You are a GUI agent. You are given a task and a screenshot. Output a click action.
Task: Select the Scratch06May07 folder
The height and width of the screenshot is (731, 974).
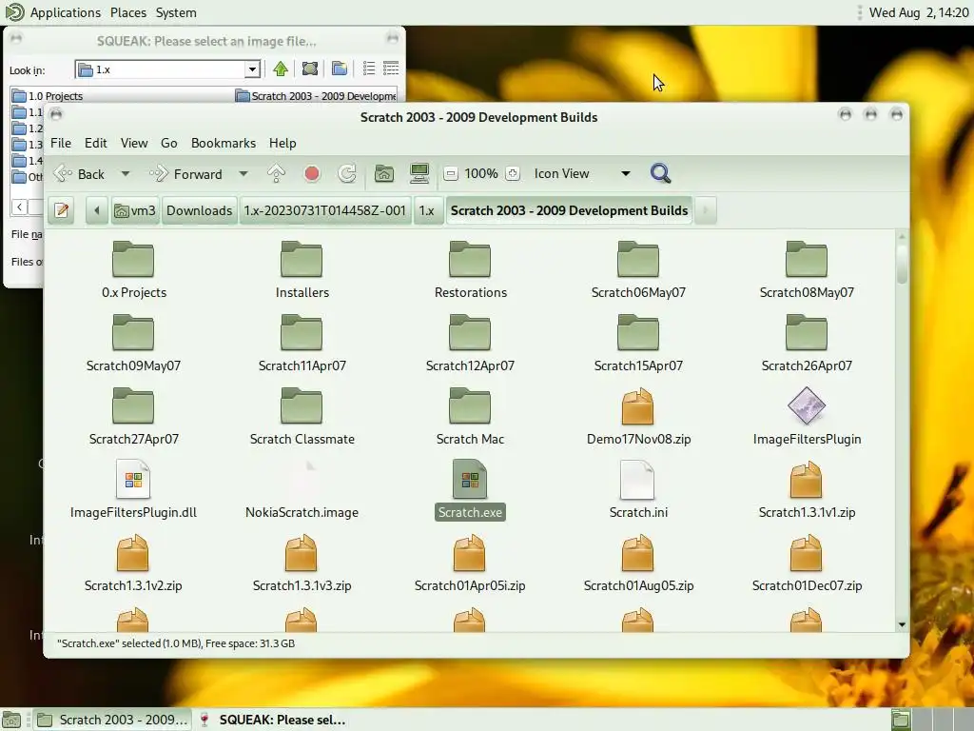coord(638,269)
